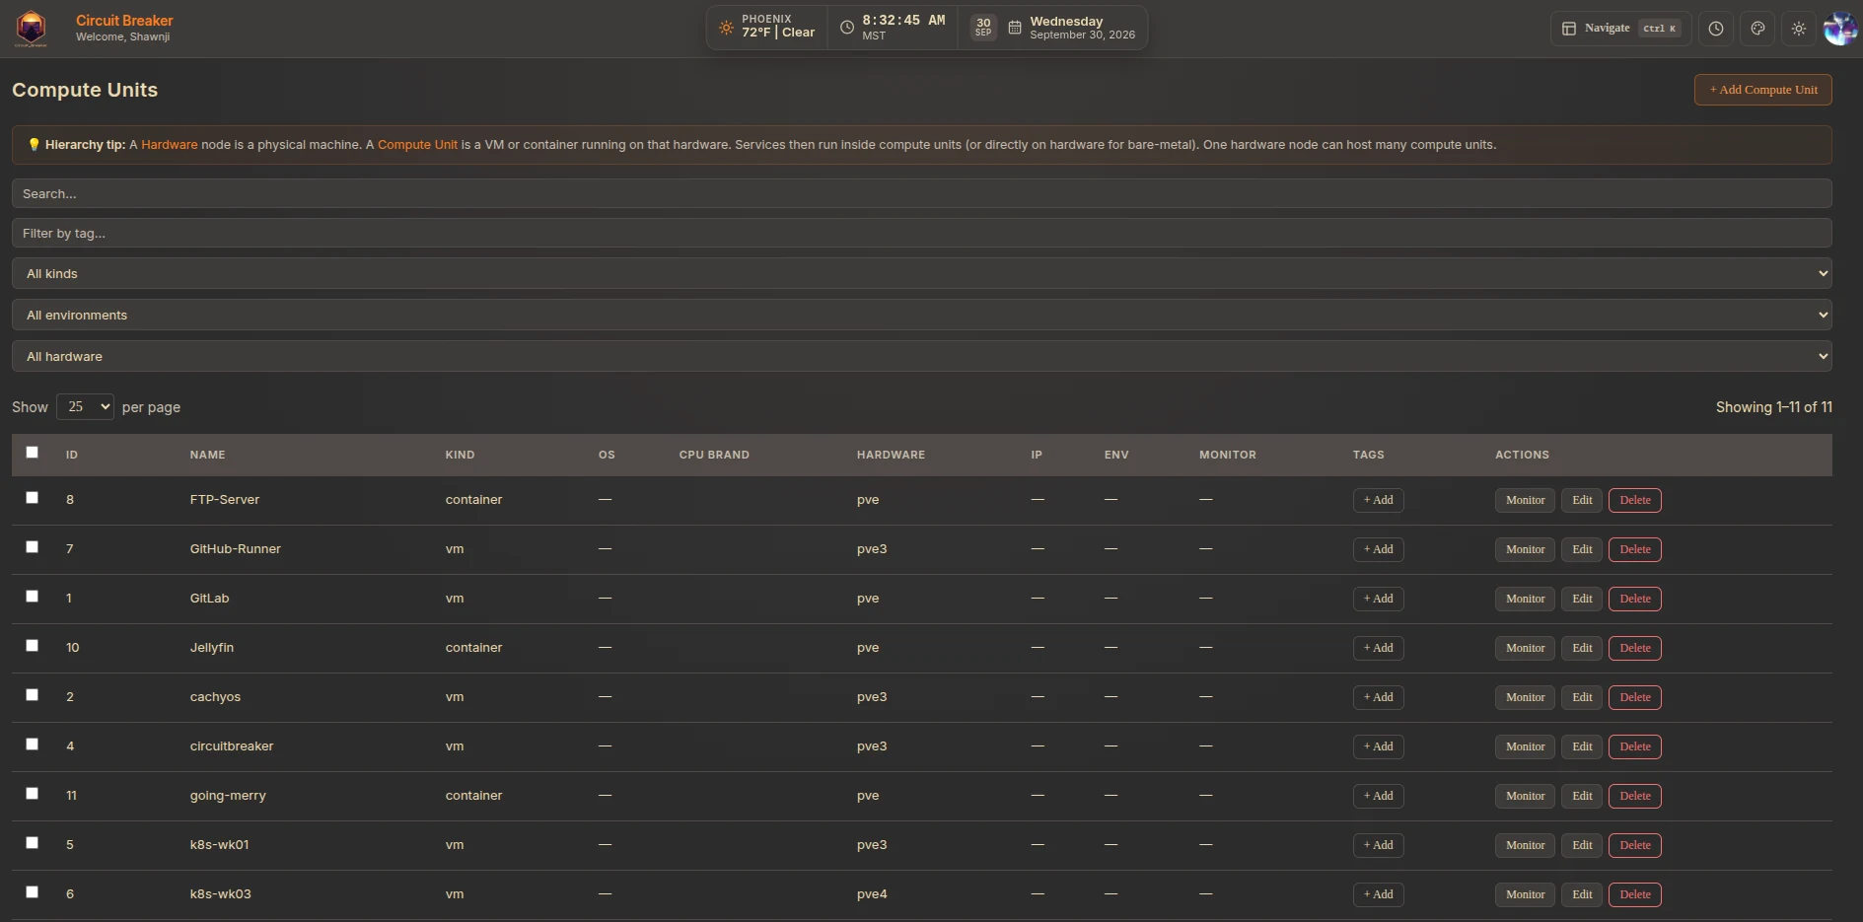The image size is (1863, 922).
Task: Sort by the KIND column header
Action: [461, 455]
